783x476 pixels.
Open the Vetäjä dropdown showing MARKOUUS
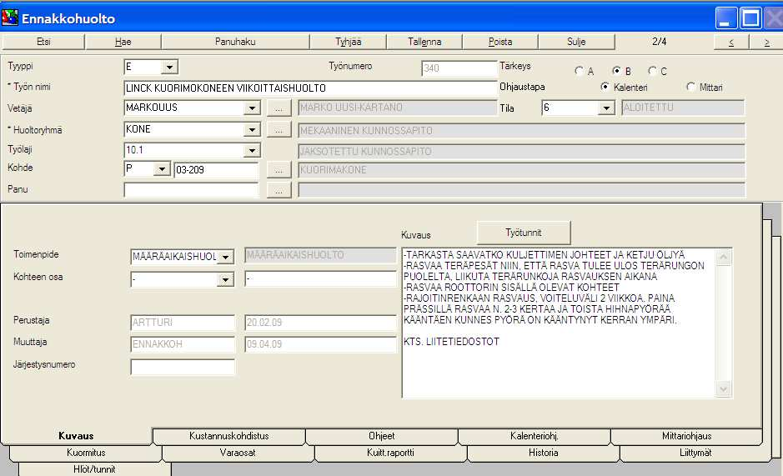coord(252,108)
